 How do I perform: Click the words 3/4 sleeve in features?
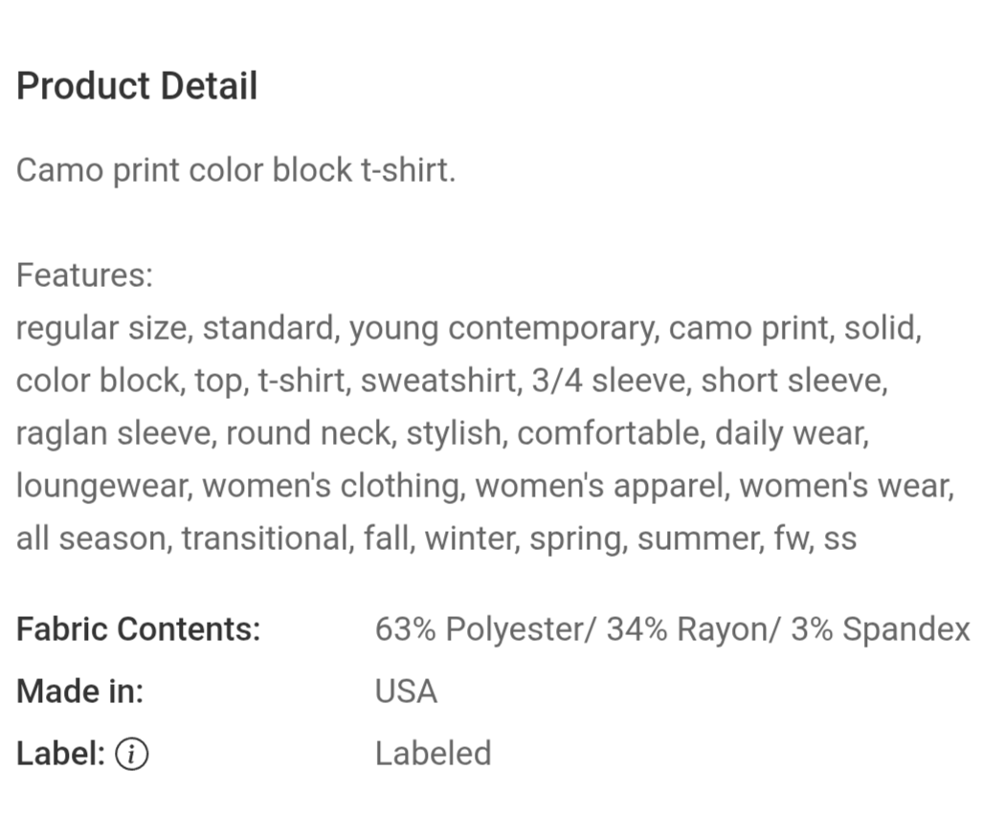click(x=609, y=381)
